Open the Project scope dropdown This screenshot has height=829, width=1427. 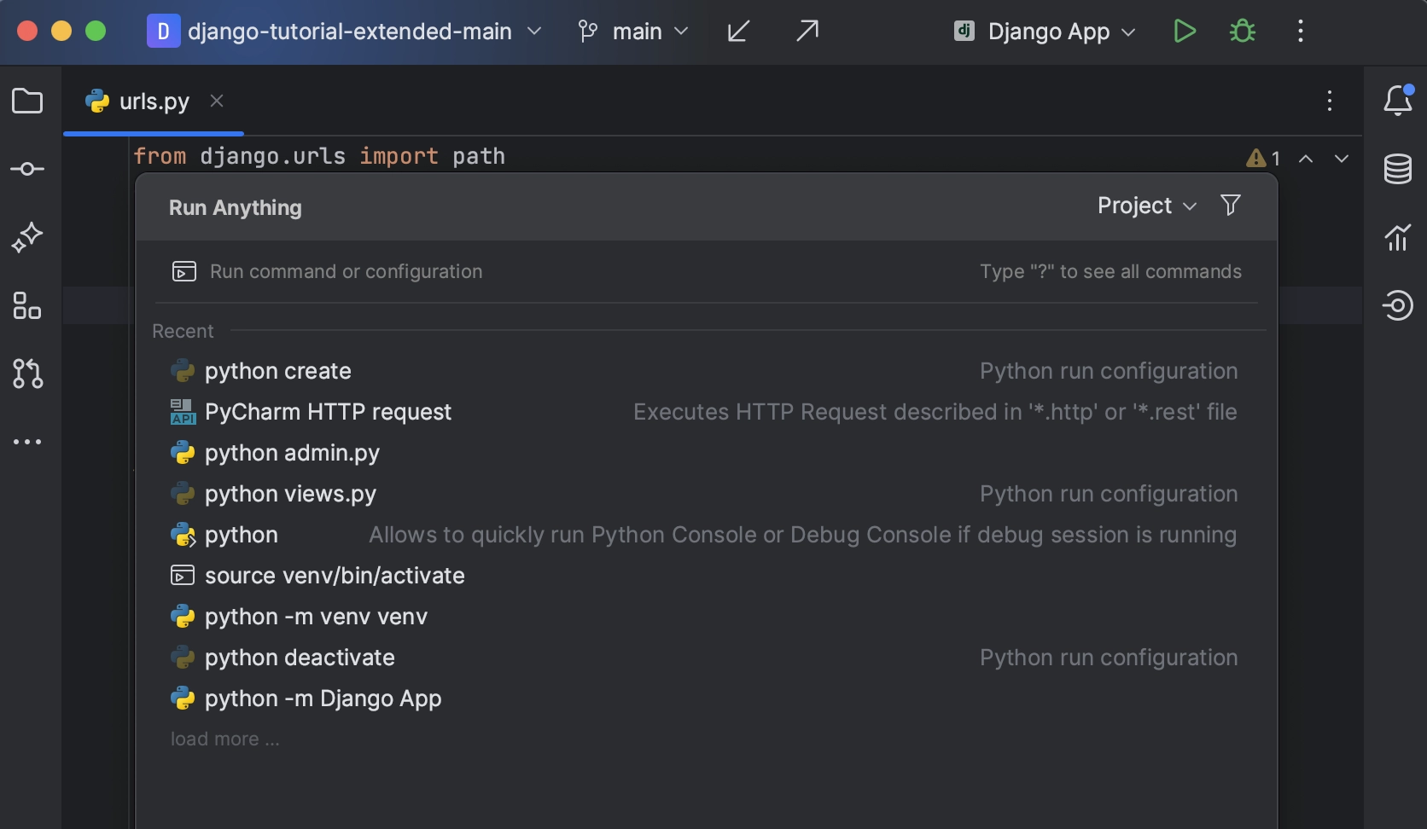(x=1147, y=206)
